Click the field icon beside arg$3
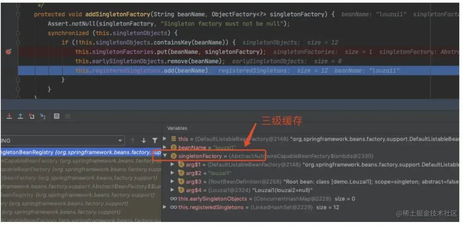Viewport: 465px width, 225px height. point(181,181)
